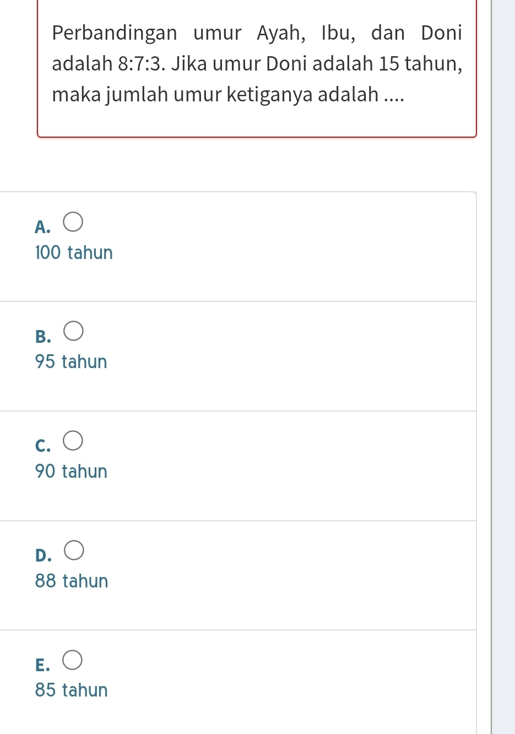Select the radio button for option B
The image size is (515, 734).
pos(73,331)
